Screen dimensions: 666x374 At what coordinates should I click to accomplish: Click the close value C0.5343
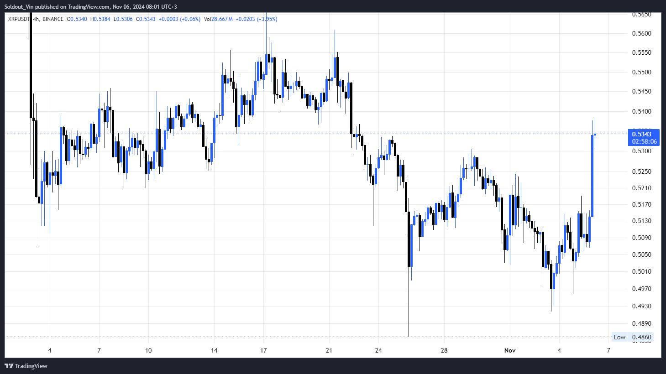[x=146, y=19]
